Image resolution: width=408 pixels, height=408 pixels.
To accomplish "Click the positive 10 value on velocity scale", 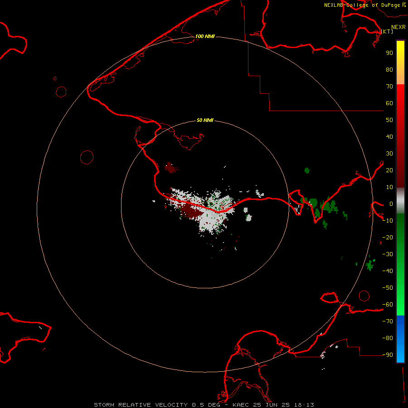I will click(389, 187).
